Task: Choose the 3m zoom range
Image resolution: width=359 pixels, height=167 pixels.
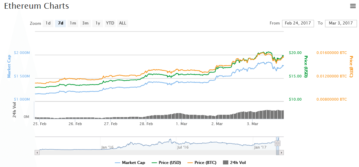Action: (85, 23)
